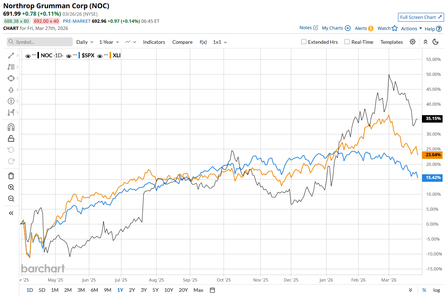Click the Full Screen Chart button
The width and height of the screenshot is (448, 295).
tap(421, 17)
